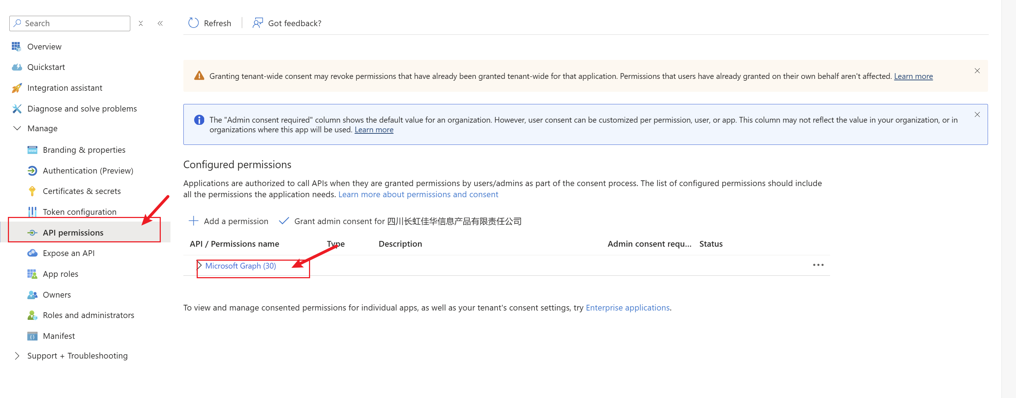Viewport: 1016px width, 398px height.
Task: Open Quickstart cloud icon in sidebar
Action: point(17,67)
